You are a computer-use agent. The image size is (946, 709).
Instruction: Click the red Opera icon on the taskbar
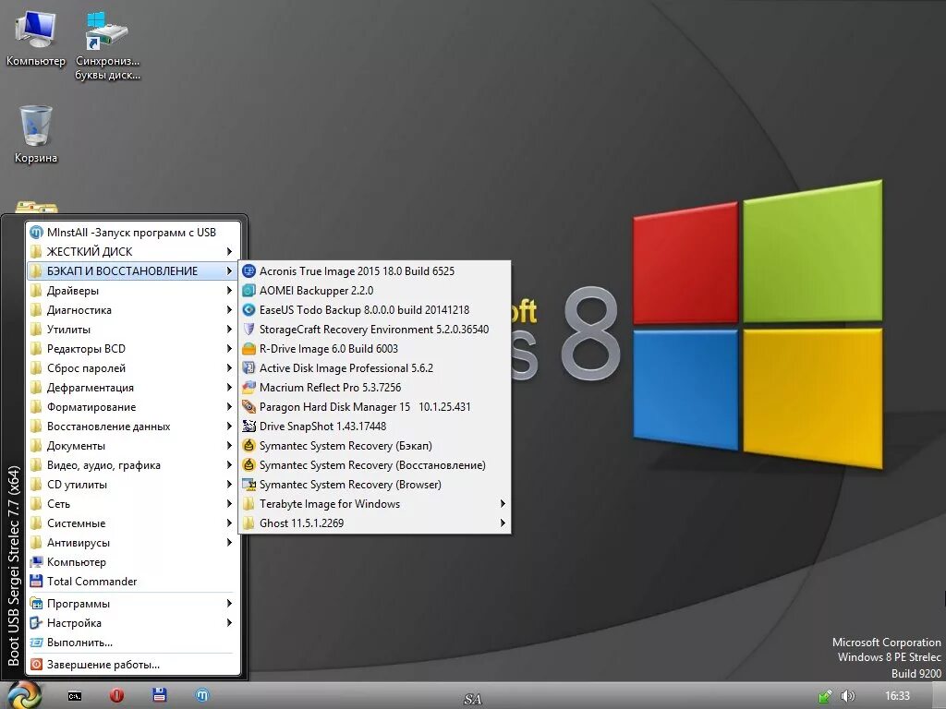[117, 696]
